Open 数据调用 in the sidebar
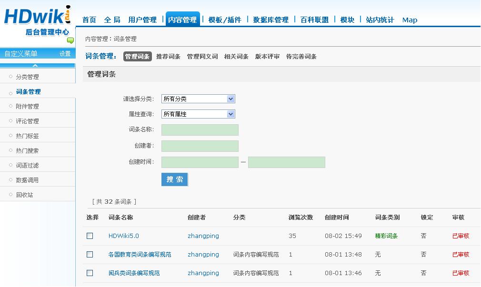 tap(27, 180)
